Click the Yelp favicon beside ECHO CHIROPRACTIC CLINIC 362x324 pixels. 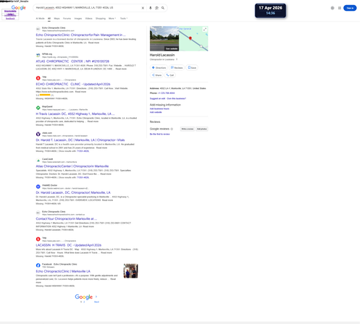coord(38,78)
